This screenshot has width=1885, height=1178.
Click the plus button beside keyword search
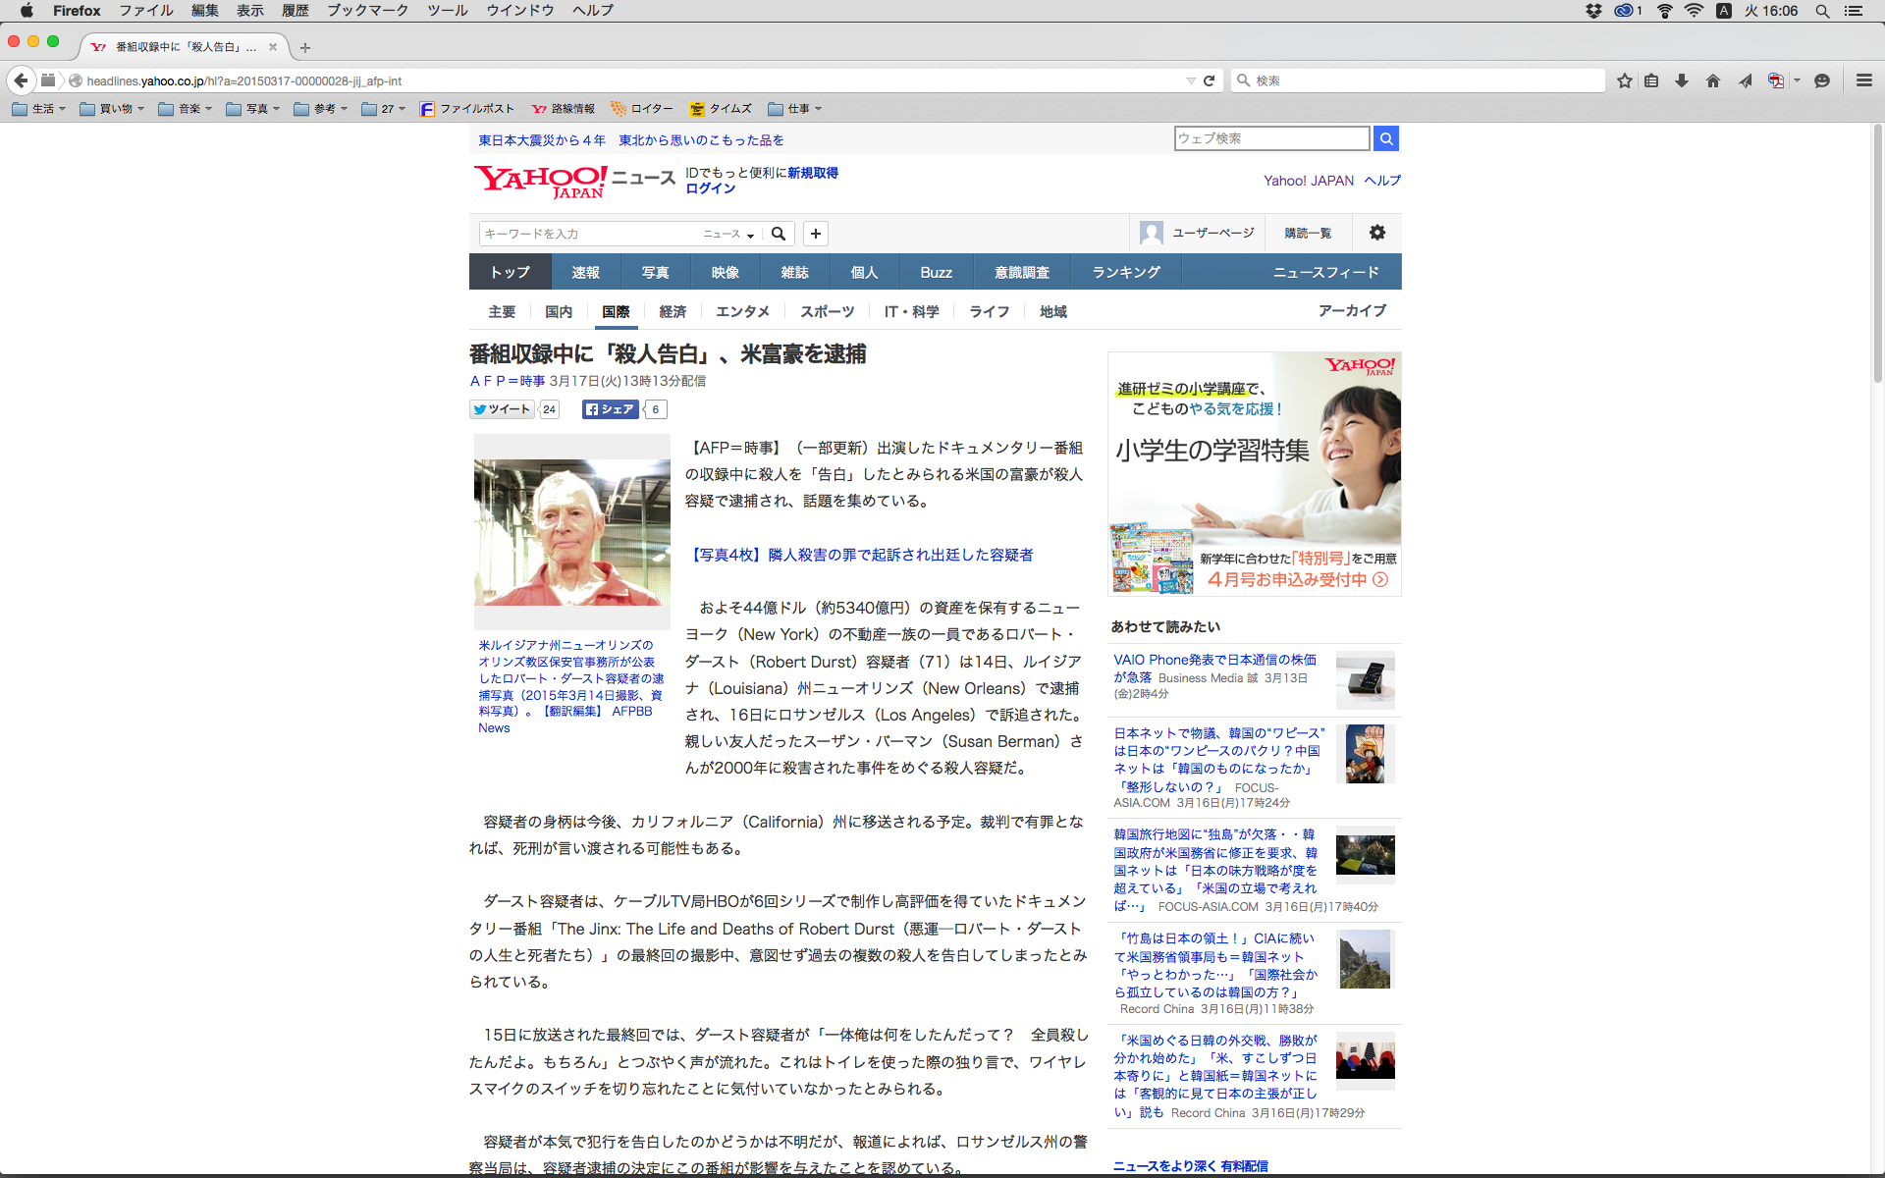[815, 234]
